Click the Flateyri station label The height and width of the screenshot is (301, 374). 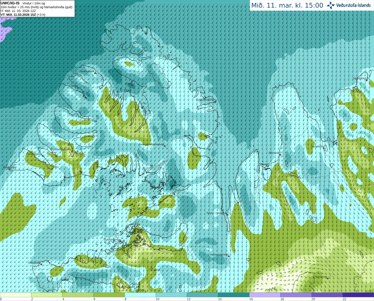73,86
